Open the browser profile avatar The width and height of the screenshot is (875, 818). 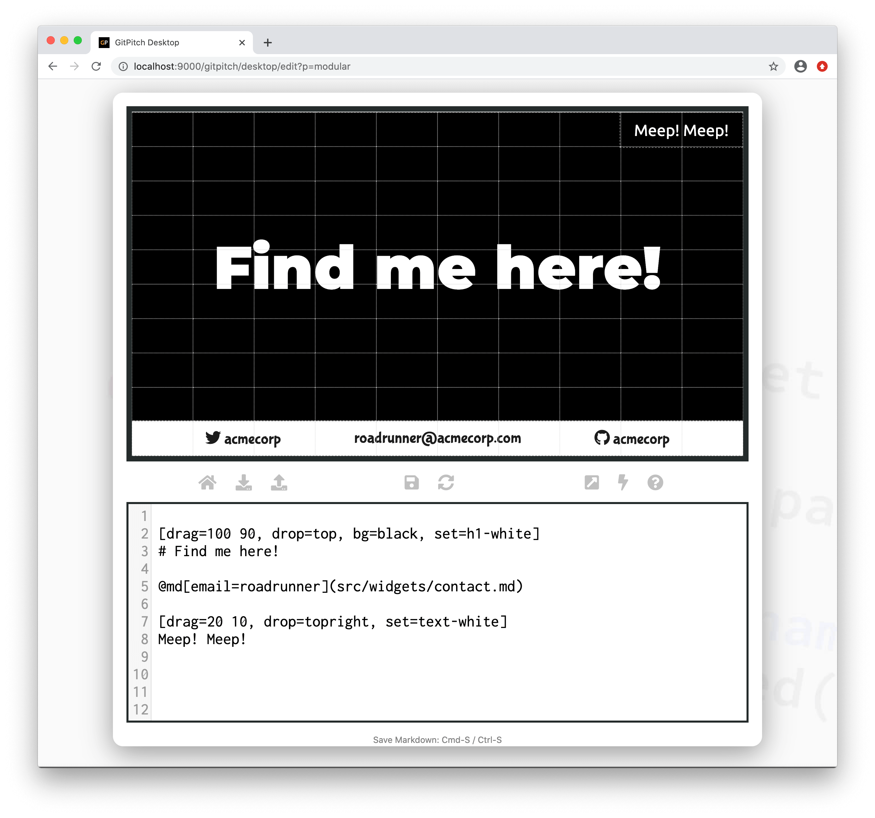pos(800,66)
